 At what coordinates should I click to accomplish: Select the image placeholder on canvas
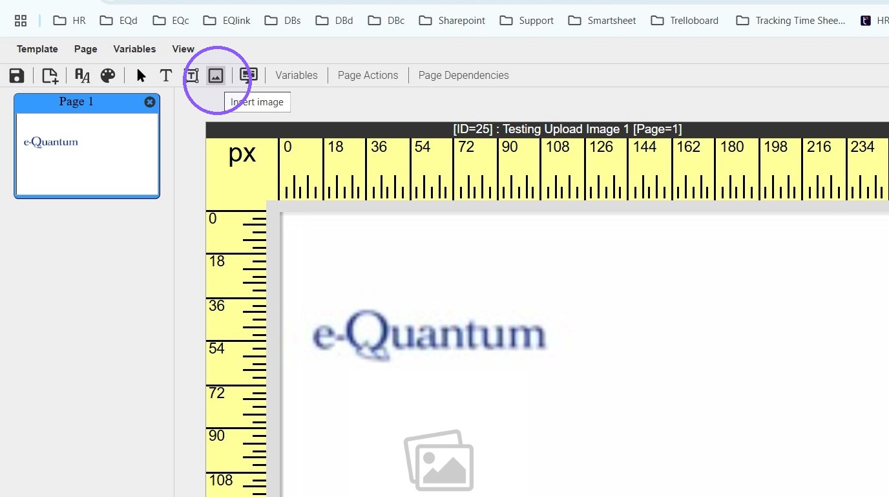[439, 460]
